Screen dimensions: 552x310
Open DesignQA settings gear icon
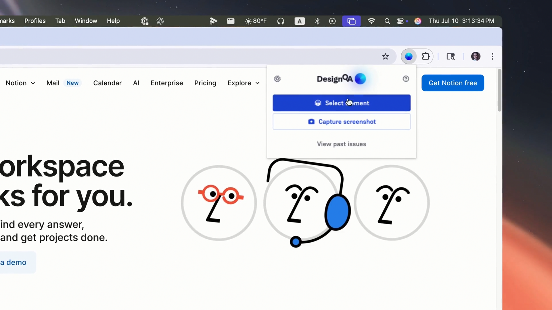277,79
